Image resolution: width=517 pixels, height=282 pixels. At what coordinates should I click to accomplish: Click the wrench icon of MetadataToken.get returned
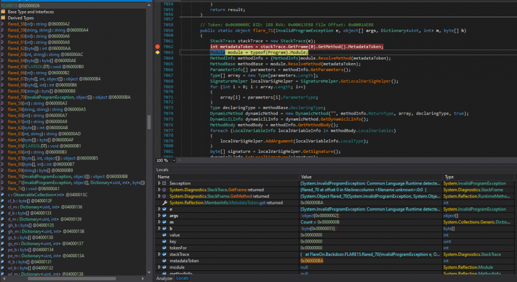(x=165, y=202)
